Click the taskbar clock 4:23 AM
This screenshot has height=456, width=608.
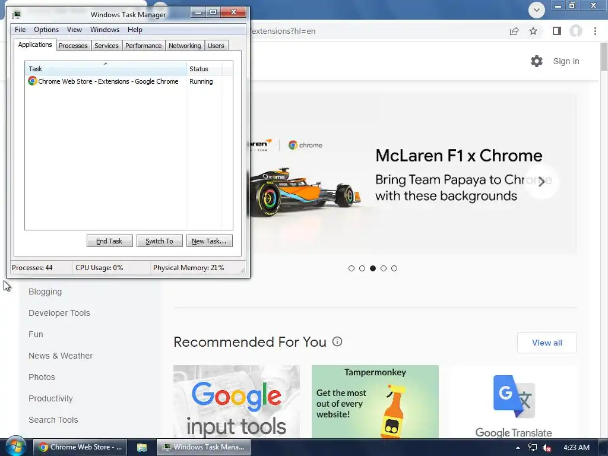click(x=576, y=448)
